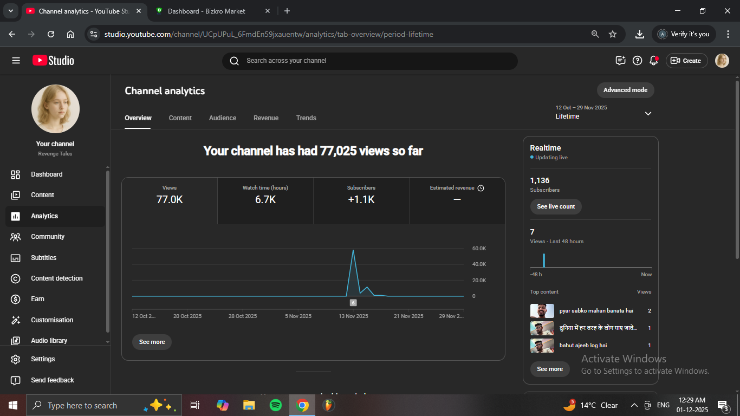The image size is (740, 416).
Task: Open Customisation from the sidebar
Action: (51, 320)
